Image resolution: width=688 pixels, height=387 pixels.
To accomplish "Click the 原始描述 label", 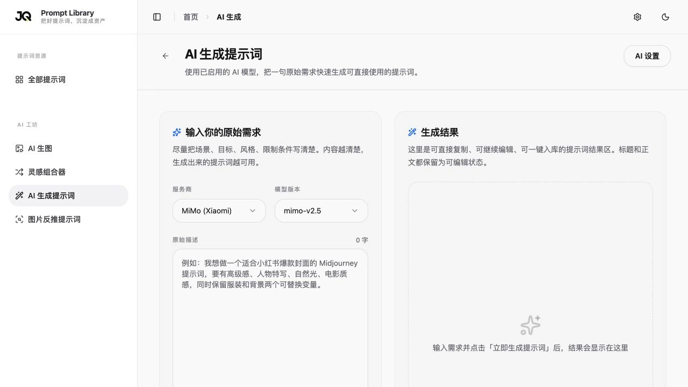I will pos(185,240).
